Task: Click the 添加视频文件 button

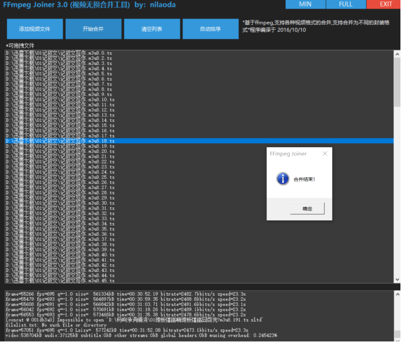Action: pos(35,29)
